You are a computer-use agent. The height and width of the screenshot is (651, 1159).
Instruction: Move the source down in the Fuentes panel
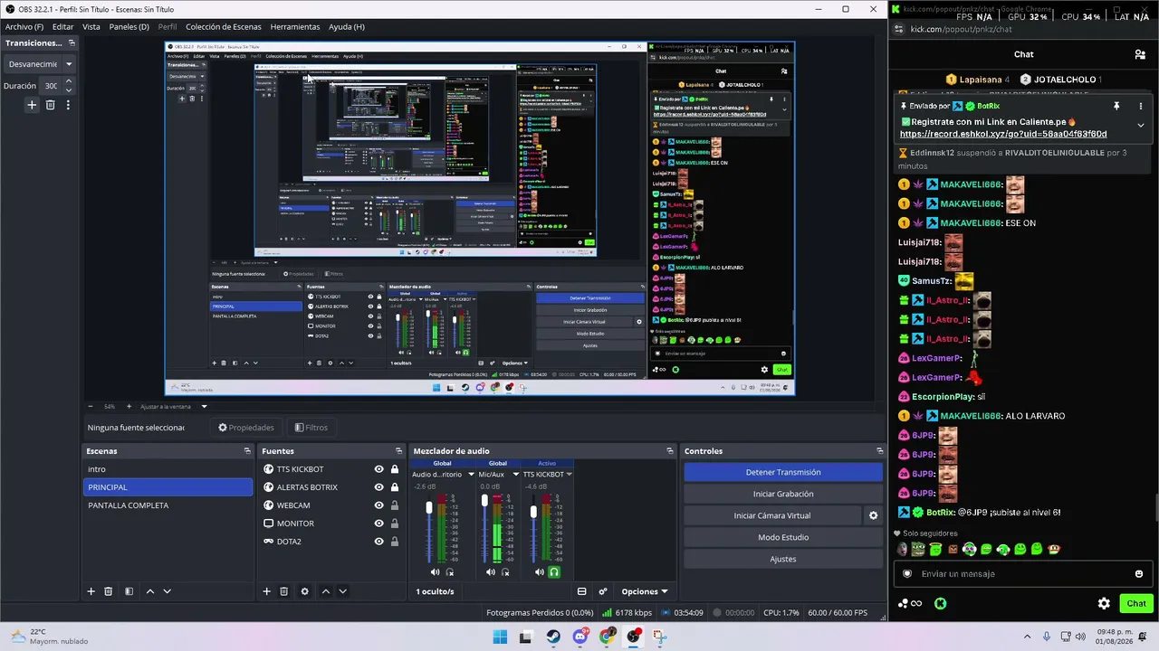tap(342, 591)
